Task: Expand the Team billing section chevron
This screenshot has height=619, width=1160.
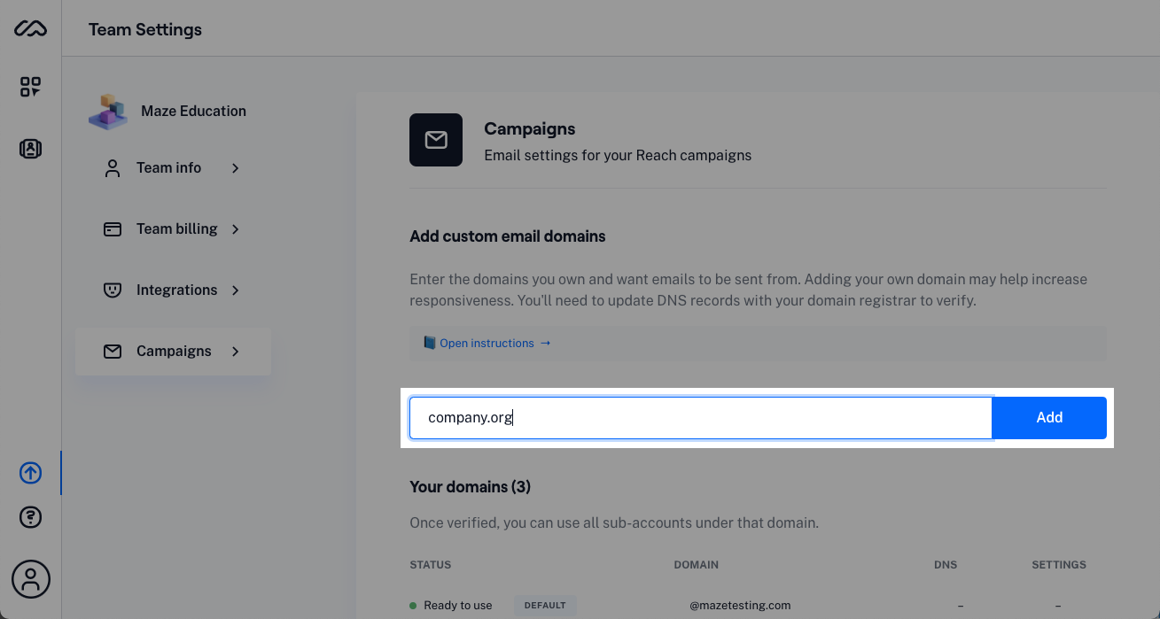Action: [x=235, y=228]
